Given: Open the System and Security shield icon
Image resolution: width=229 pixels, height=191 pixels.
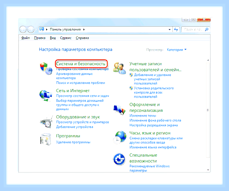Looking at the screenshot, I should [46, 68].
